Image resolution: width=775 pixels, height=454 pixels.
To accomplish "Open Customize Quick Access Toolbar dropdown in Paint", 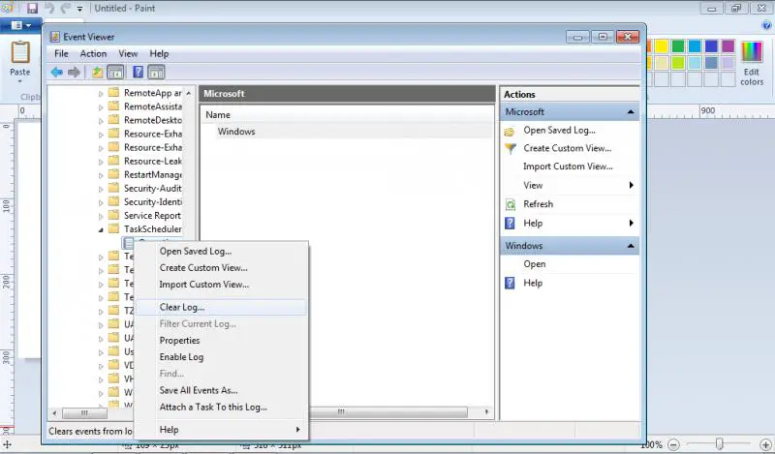I will (x=79, y=9).
